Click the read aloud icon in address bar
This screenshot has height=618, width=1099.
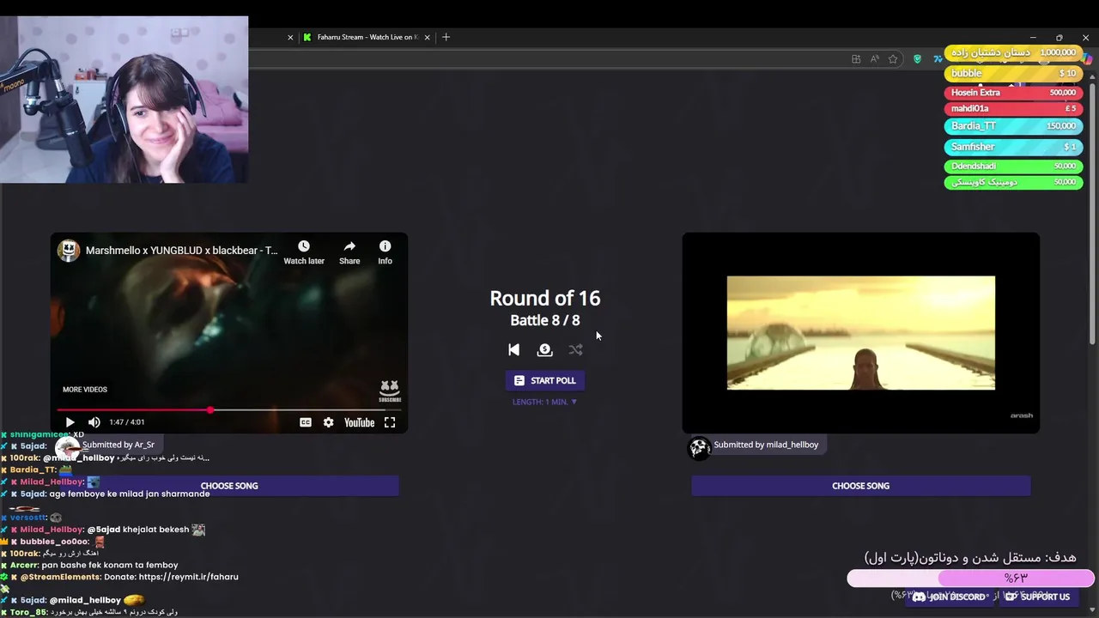point(874,59)
